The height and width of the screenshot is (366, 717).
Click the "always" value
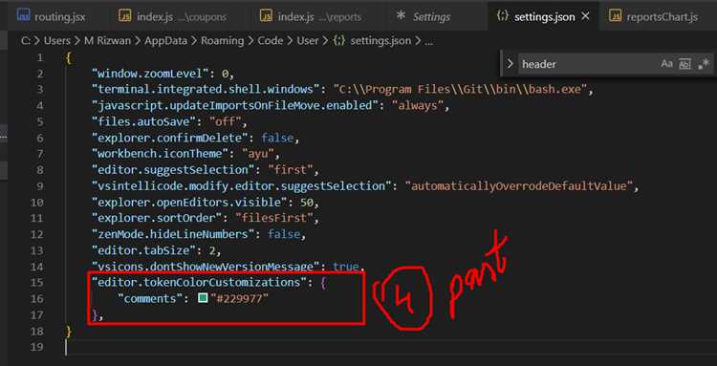click(418, 105)
